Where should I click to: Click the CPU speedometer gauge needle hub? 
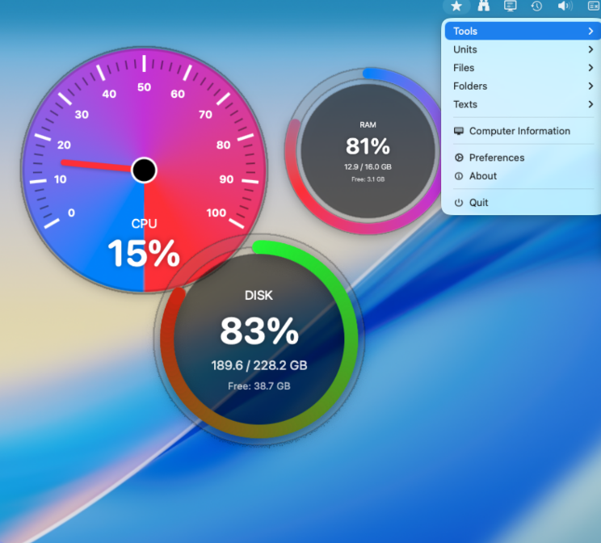point(144,170)
